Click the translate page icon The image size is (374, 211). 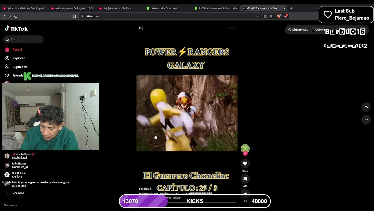[x=272, y=16]
